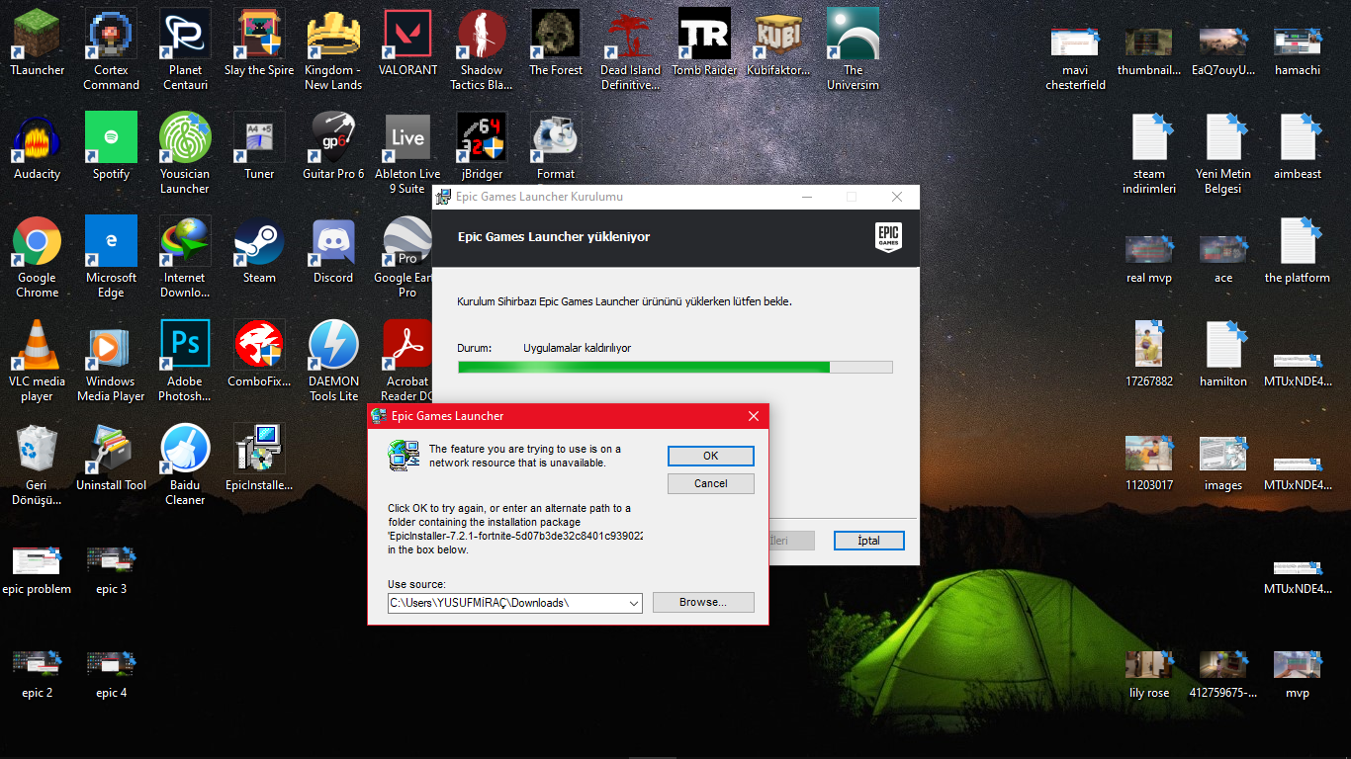Click the VLC media player icon

37,346
